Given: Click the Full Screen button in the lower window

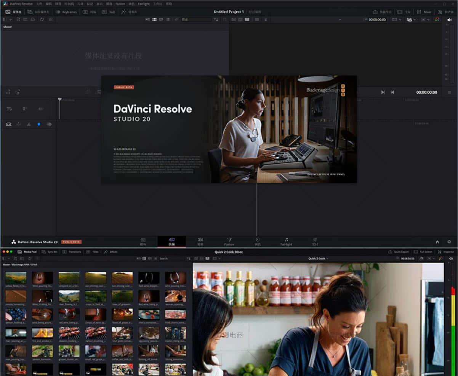Looking at the screenshot, I should [x=423, y=252].
